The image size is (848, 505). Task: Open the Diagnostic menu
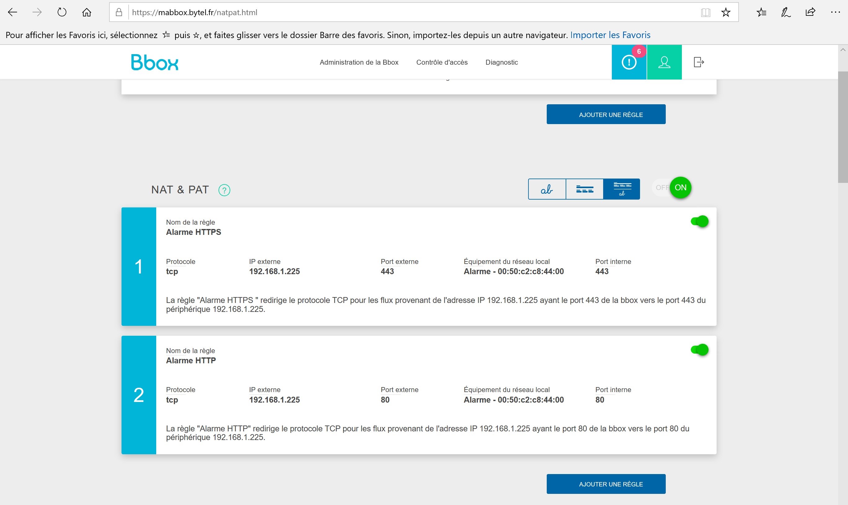pyautogui.click(x=501, y=62)
